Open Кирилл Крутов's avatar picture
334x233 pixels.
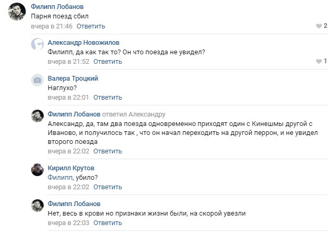[37, 170]
